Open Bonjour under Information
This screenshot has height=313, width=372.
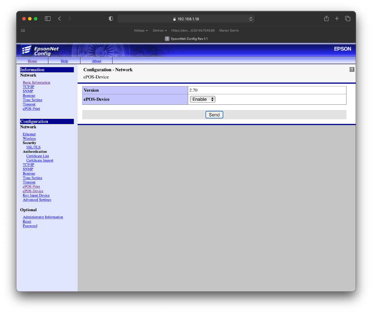29,96
